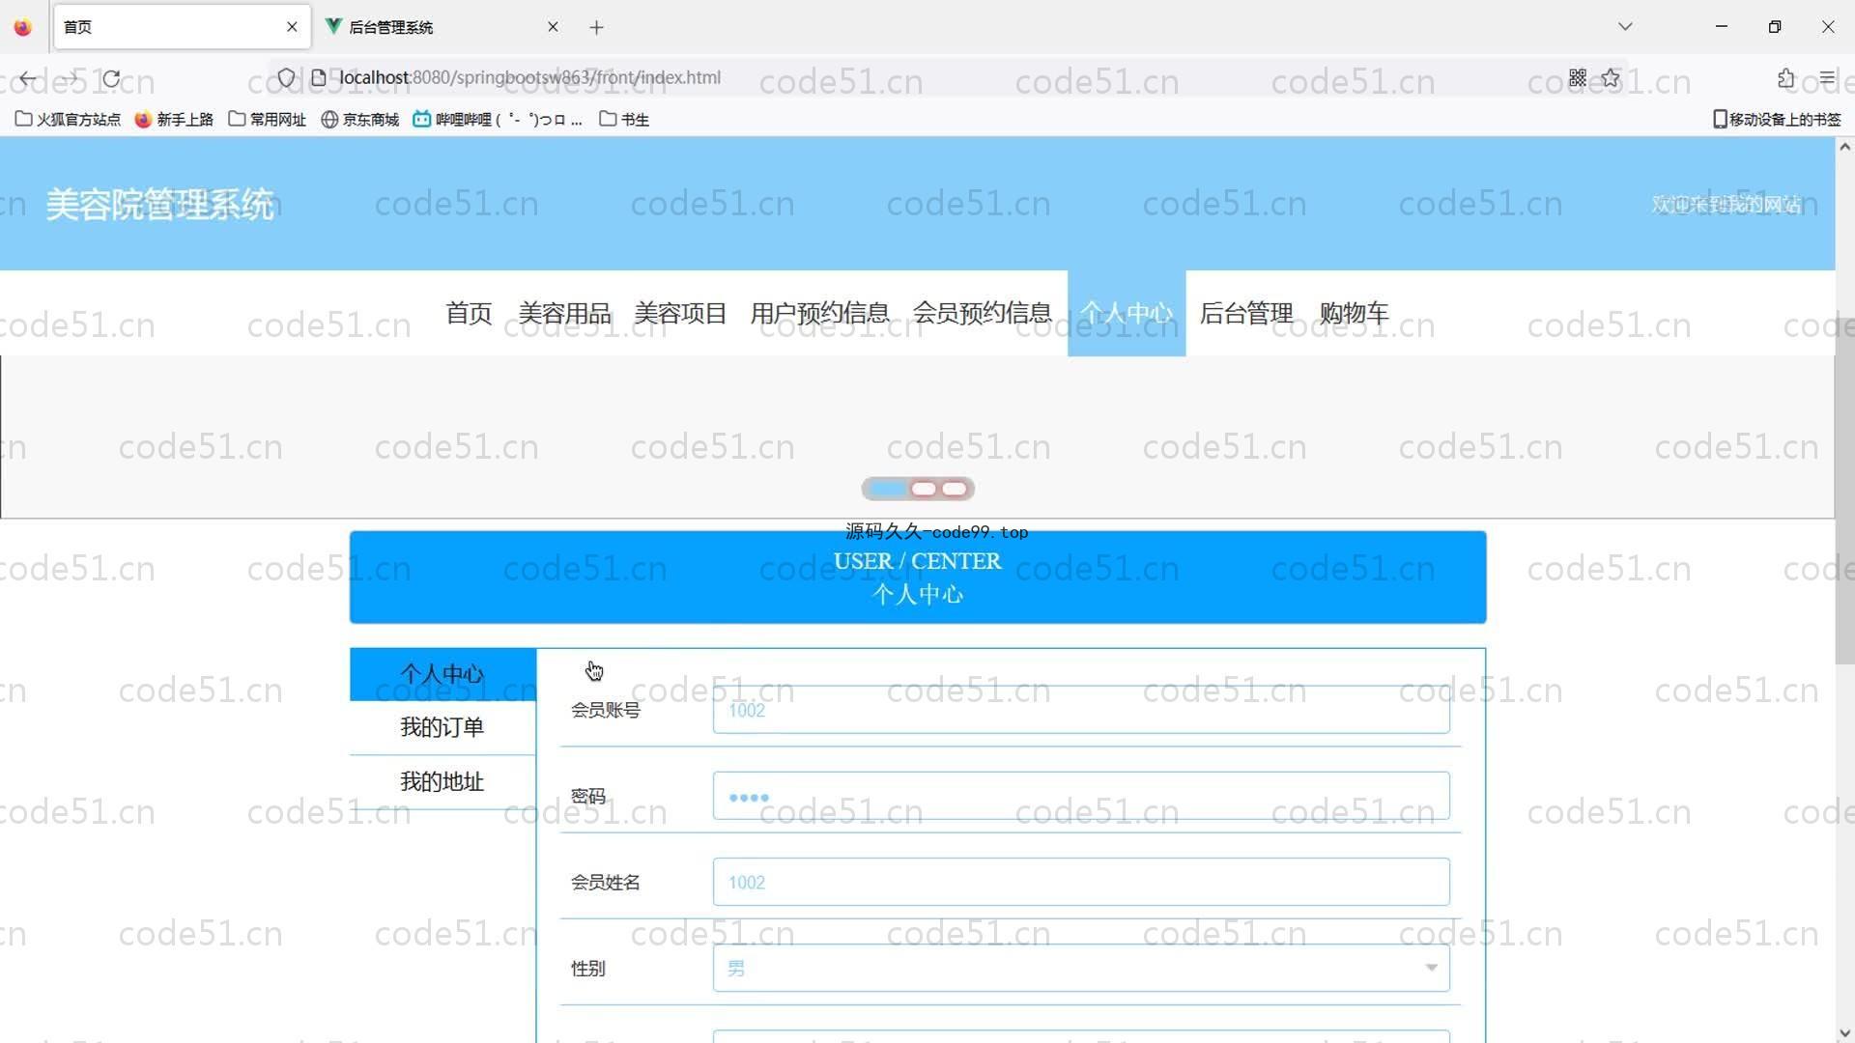Click the page info icon in address bar
Viewport: 1855px width, 1043px height.
pyautogui.click(x=318, y=77)
